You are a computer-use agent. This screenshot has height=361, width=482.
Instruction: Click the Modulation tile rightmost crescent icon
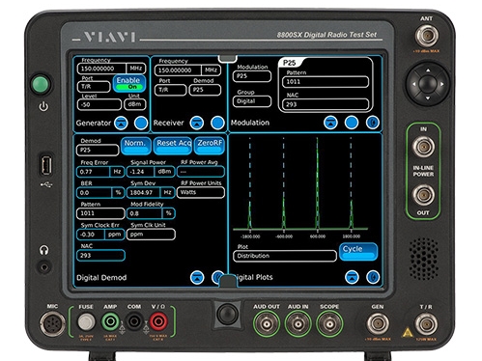point(373,123)
